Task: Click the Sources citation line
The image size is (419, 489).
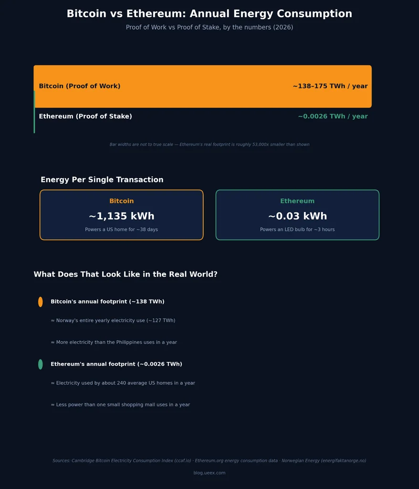Action: click(x=209, y=461)
